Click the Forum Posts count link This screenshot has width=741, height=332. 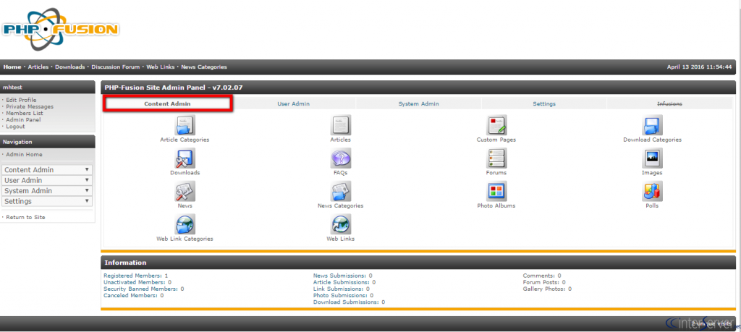544,282
